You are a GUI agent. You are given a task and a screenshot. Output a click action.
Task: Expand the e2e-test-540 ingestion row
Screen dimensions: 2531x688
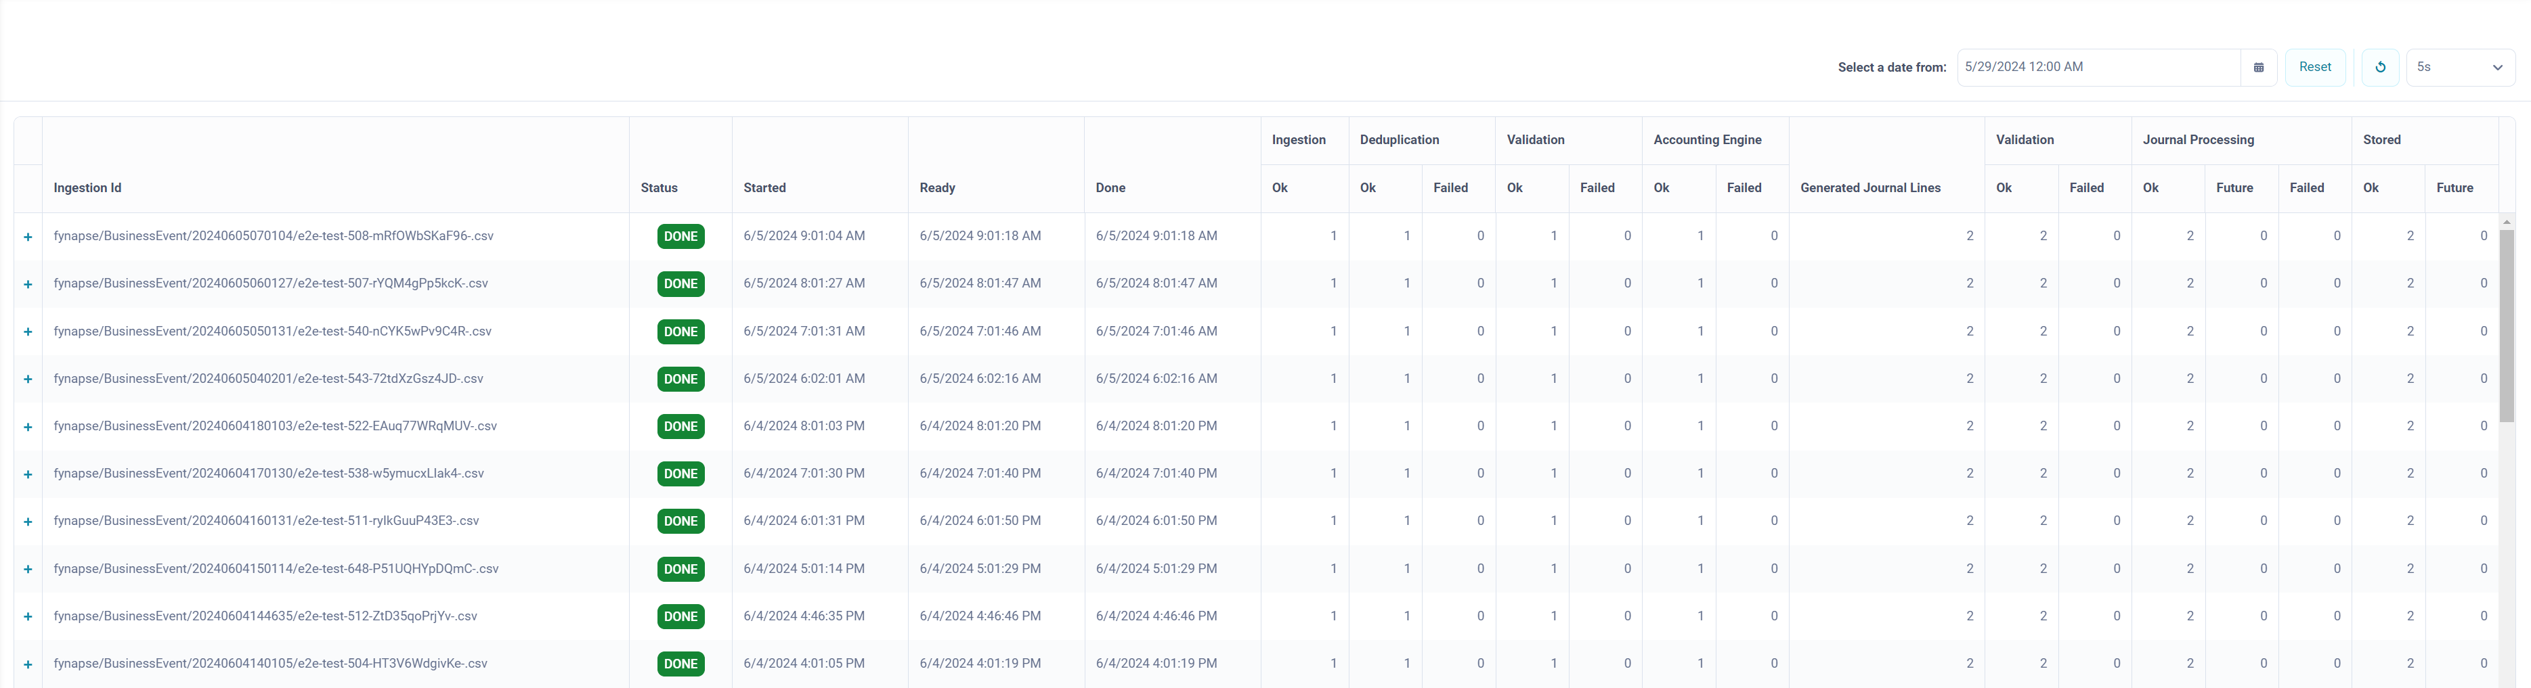pyautogui.click(x=28, y=331)
